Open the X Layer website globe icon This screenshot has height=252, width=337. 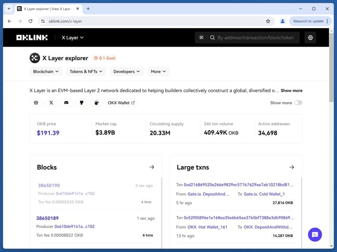point(36,103)
